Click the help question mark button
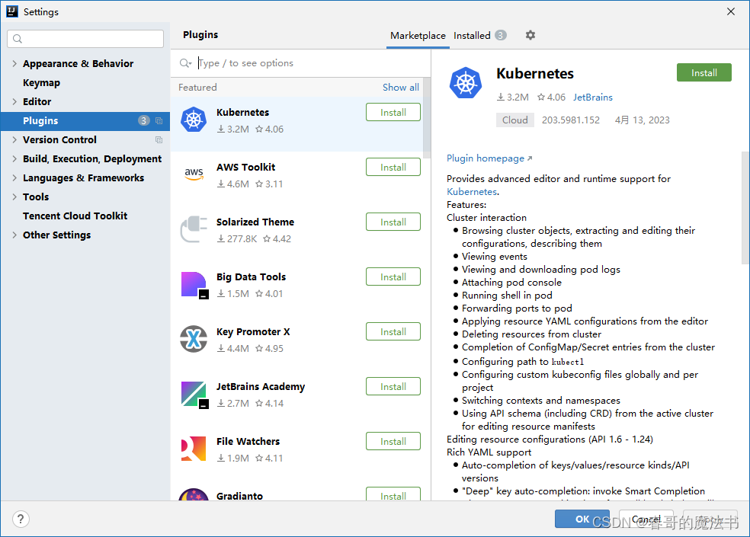Viewport: 750px width, 537px height. tap(21, 519)
